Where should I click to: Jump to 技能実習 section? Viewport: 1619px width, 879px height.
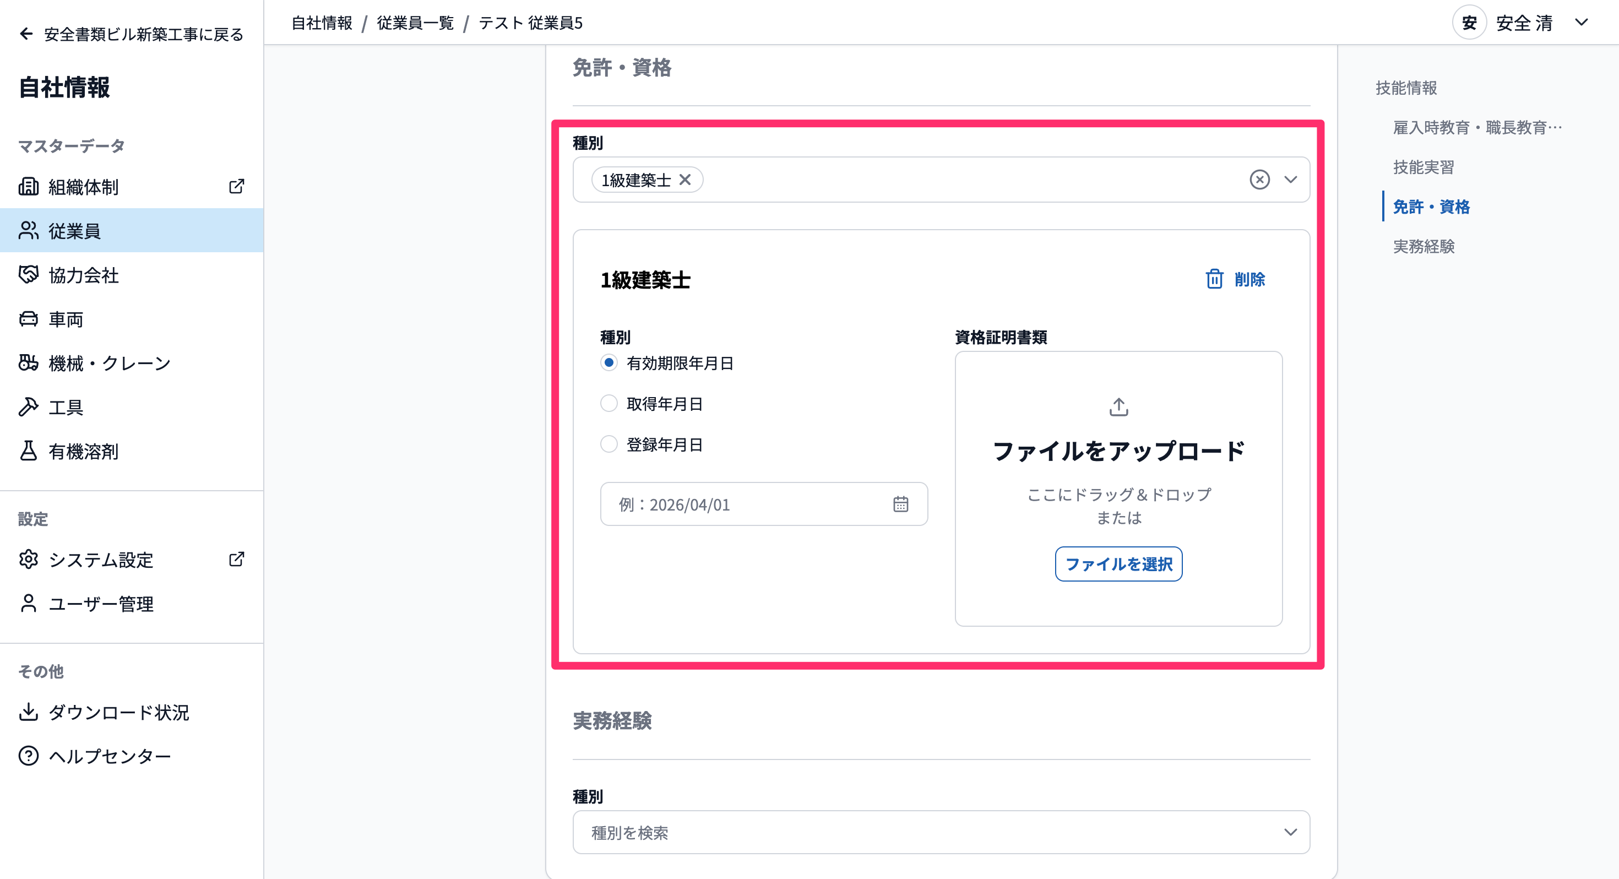click(x=1424, y=167)
